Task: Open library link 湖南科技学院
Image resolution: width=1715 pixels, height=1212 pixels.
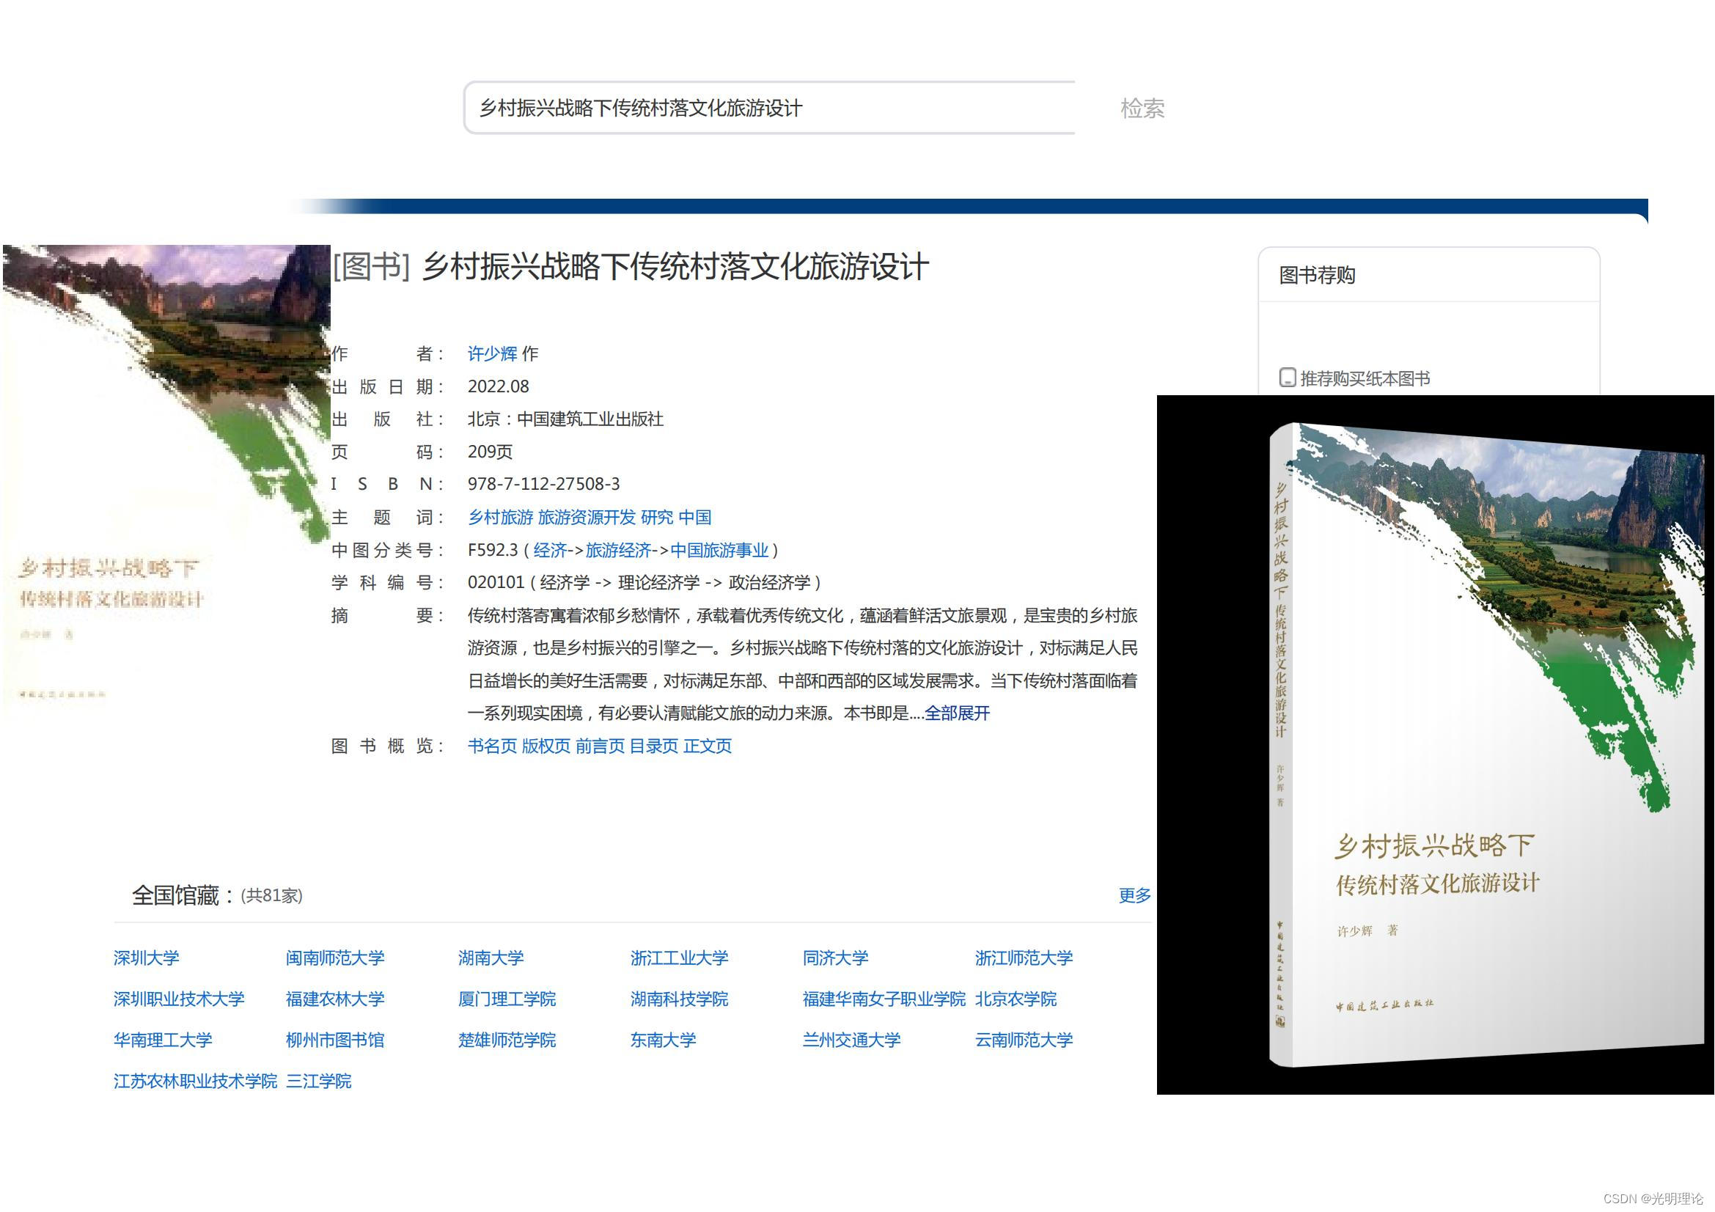Action: [x=679, y=999]
